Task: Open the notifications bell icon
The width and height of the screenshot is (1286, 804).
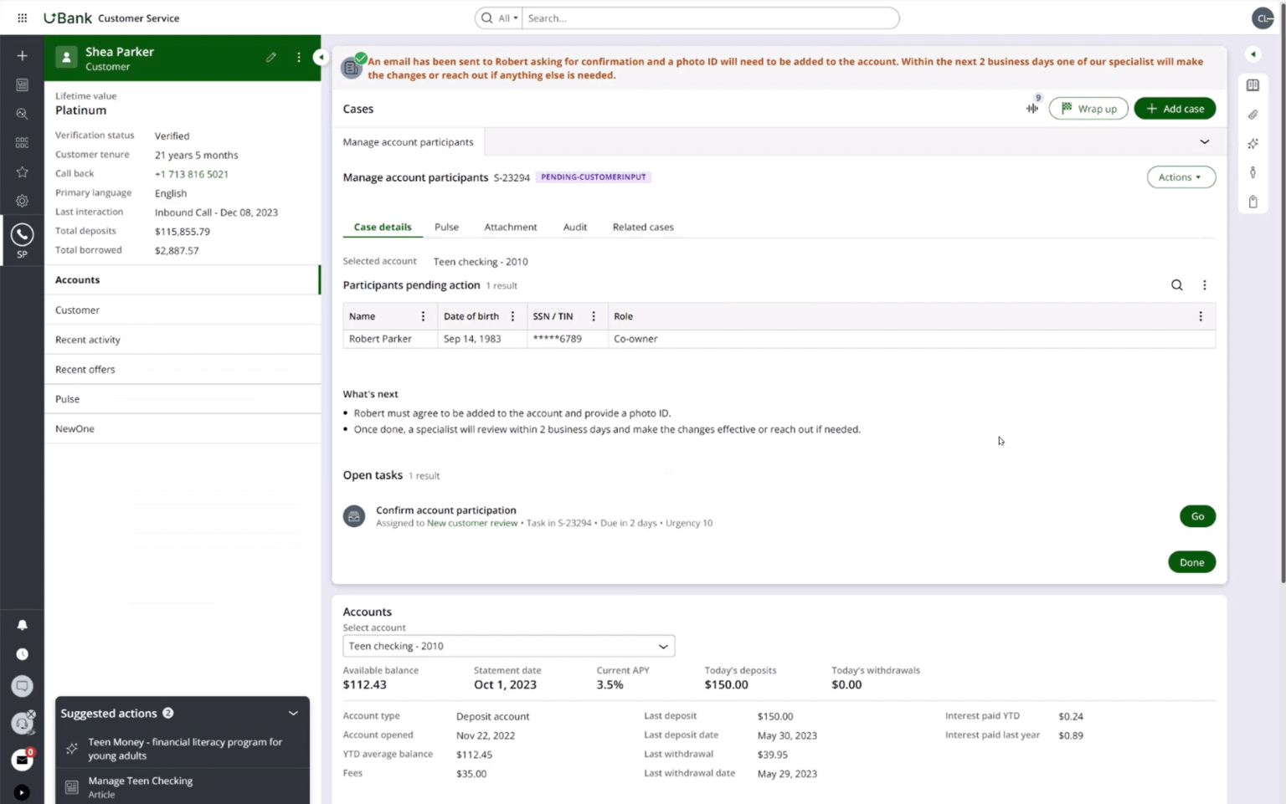Action: [23, 625]
